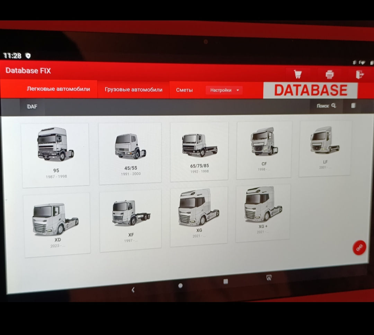Click the Поиск search button
This screenshot has width=374, height=335.
tap(326, 106)
